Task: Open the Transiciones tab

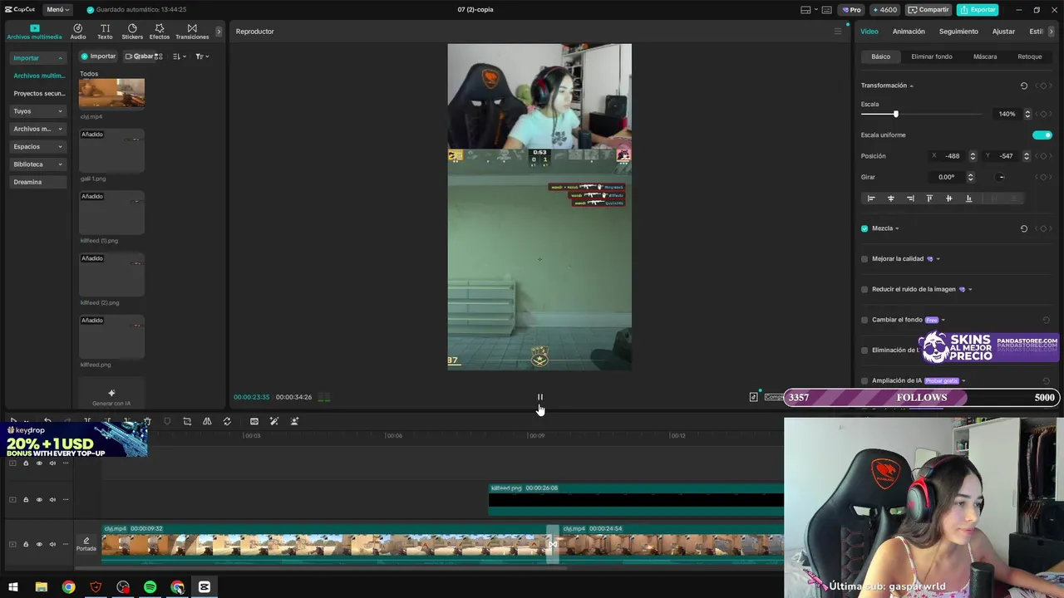Action: click(192, 32)
